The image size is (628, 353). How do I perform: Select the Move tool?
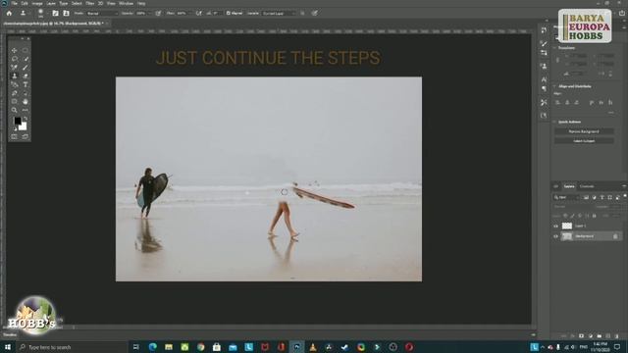coord(15,50)
